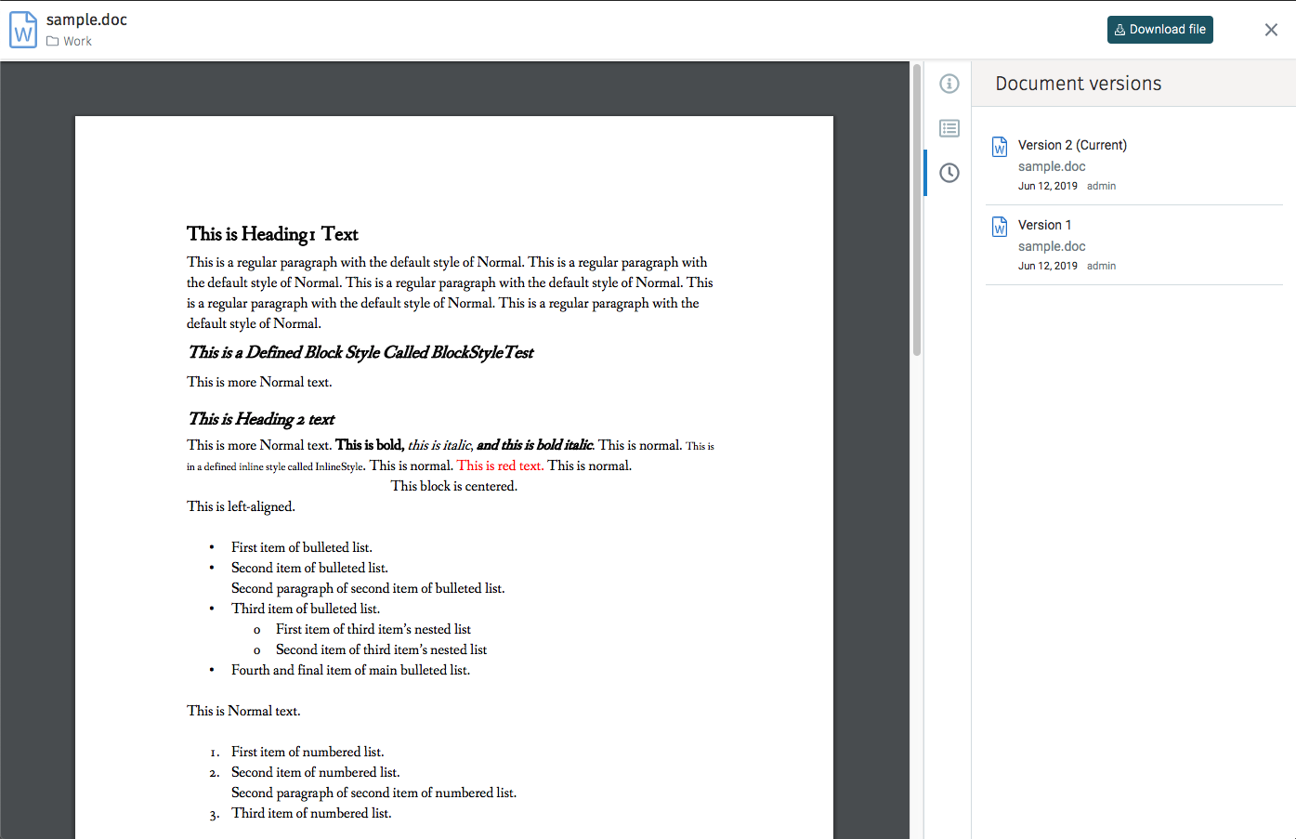This screenshot has height=839, width=1296.
Task: Click the file icon beside Version 2 (Current)
Action: click(999, 146)
